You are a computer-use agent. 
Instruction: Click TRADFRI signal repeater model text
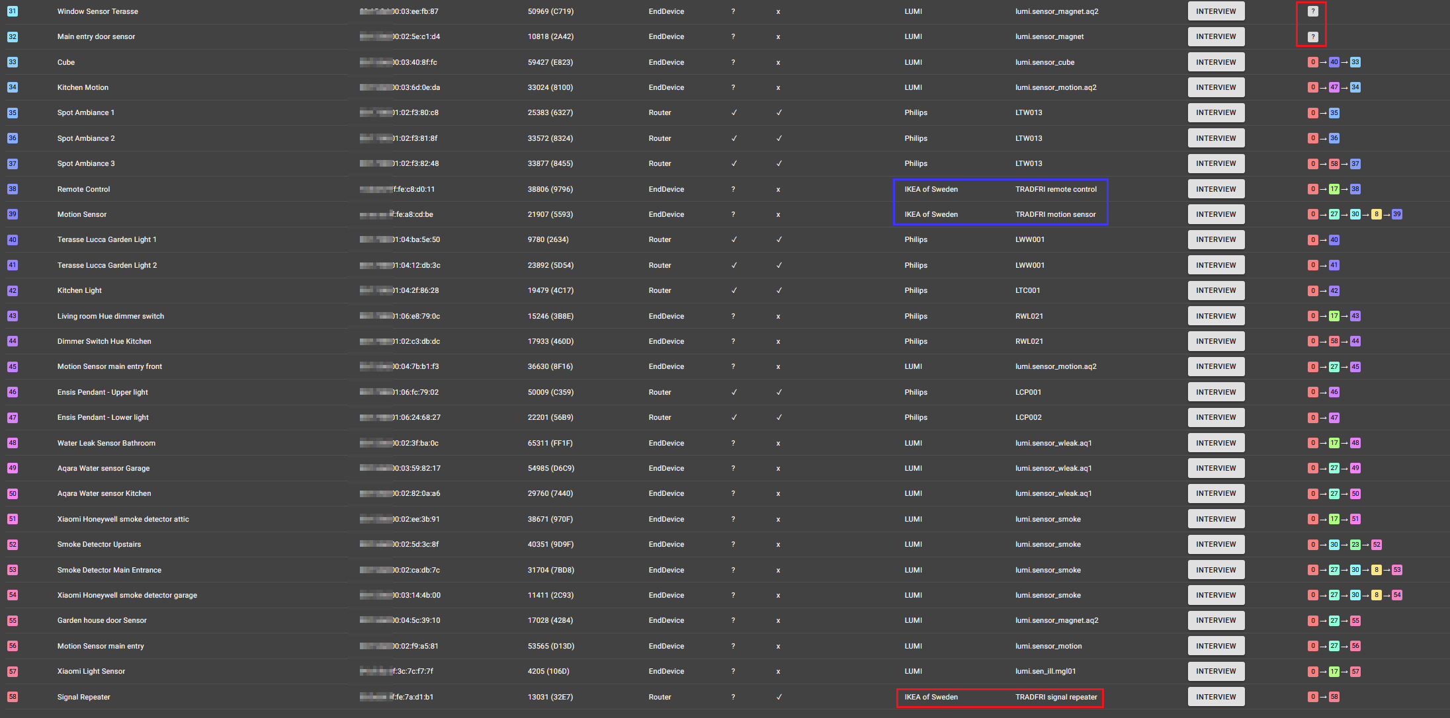1056,697
